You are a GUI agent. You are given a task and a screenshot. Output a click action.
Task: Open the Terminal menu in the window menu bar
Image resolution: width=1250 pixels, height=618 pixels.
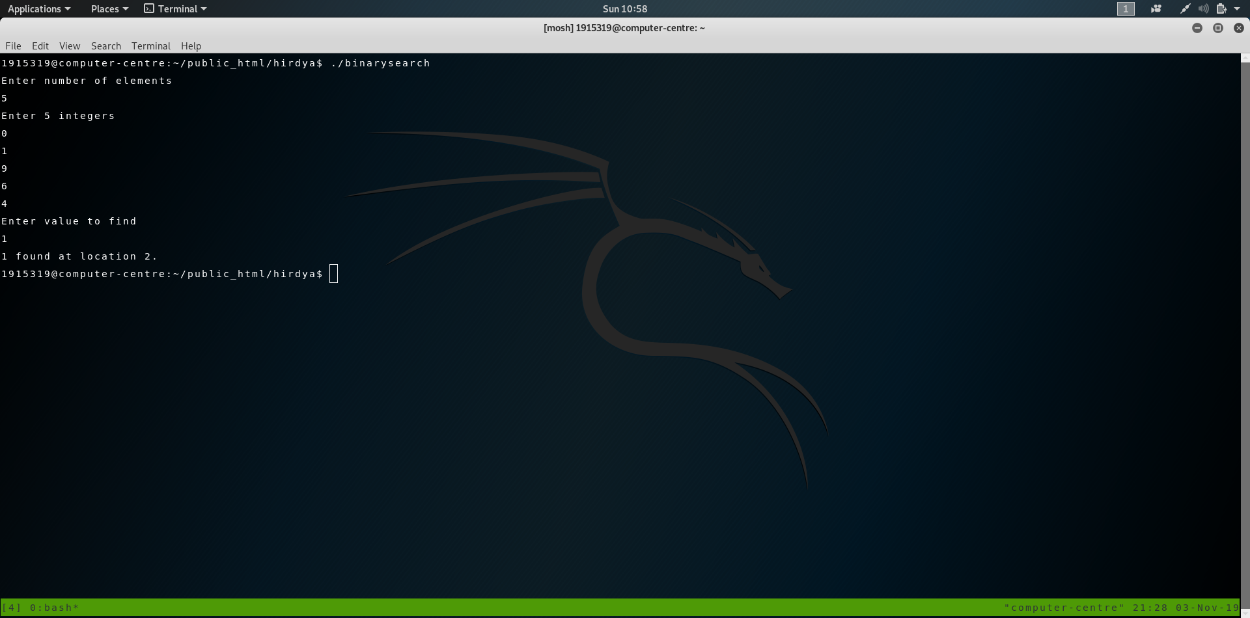(151, 46)
